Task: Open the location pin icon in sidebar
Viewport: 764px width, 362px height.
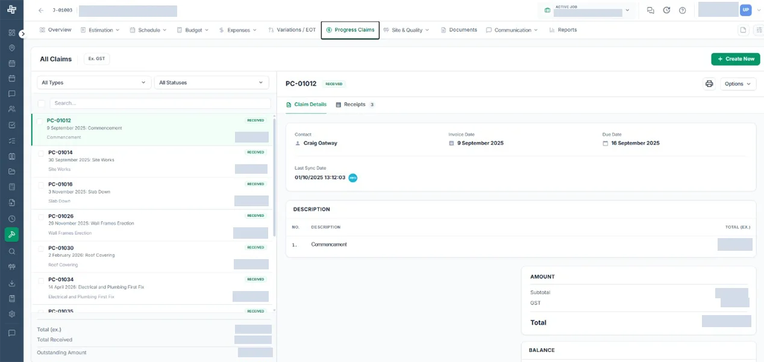Action: click(x=11, y=48)
